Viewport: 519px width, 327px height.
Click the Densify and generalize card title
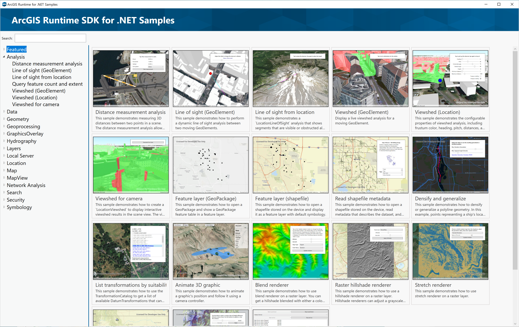click(441, 199)
